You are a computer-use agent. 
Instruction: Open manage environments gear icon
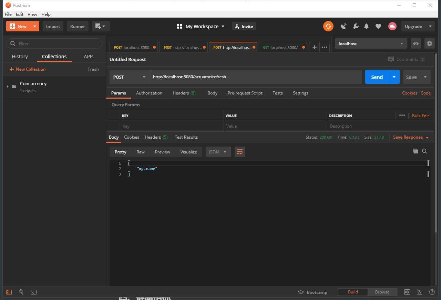tap(429, 43)
